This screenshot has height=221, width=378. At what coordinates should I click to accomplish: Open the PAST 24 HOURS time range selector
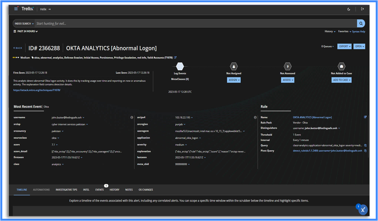coord(26,32)
